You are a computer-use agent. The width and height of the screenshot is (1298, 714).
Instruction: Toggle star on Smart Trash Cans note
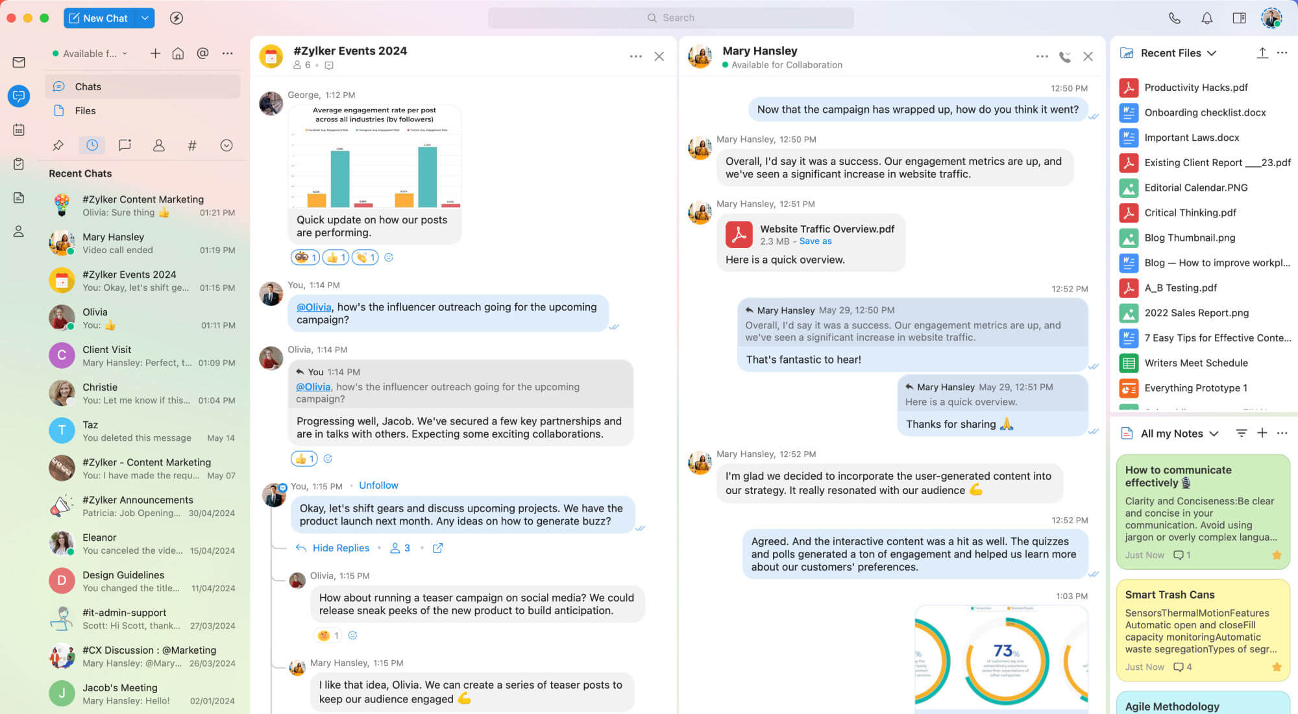[1277, 667]
